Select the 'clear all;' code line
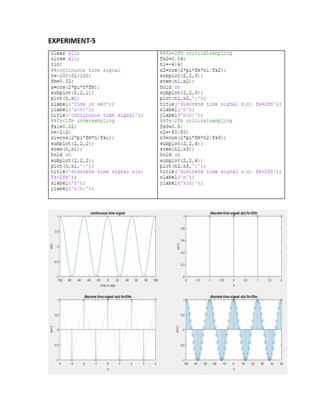The image size is (315, 420). (x=65, y=53)
